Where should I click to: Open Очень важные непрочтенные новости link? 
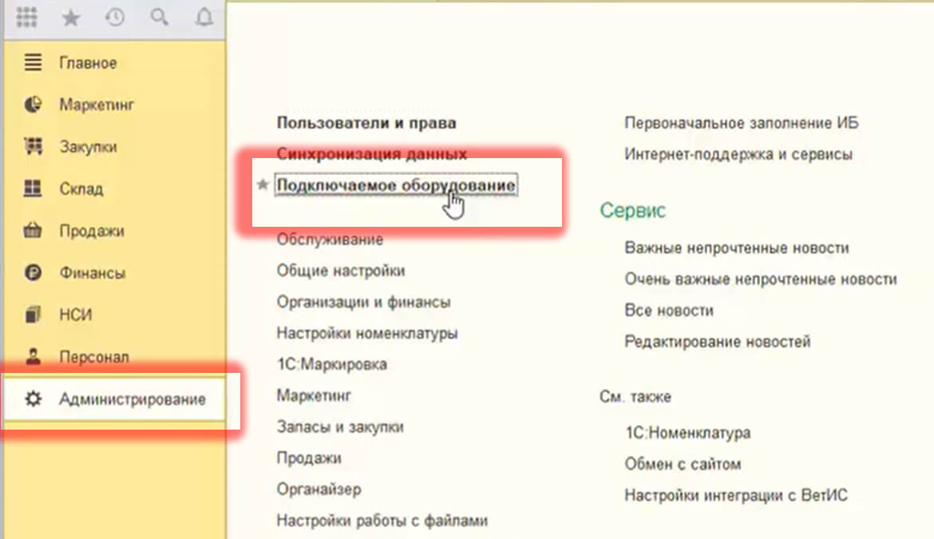tap(761, 279)
